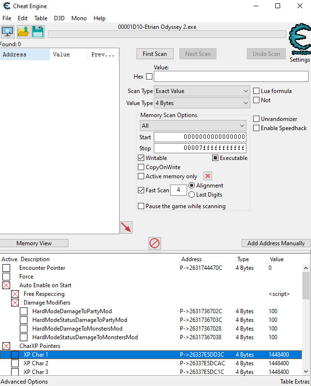
Task: Open the Table menu
Action: tap(41, 18)
